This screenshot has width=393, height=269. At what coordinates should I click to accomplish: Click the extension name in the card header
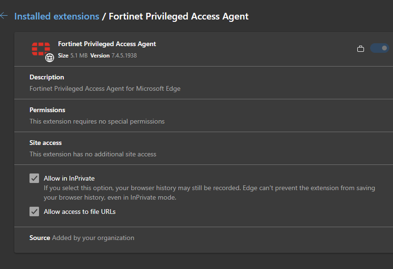tap(107, 44)
